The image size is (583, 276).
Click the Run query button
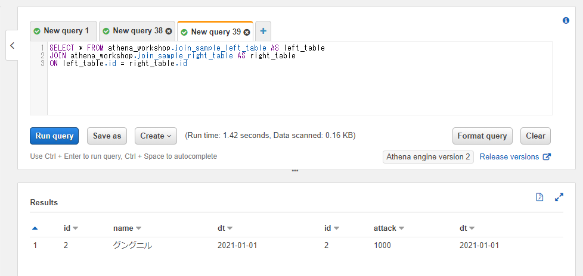(x=54, y=136)
